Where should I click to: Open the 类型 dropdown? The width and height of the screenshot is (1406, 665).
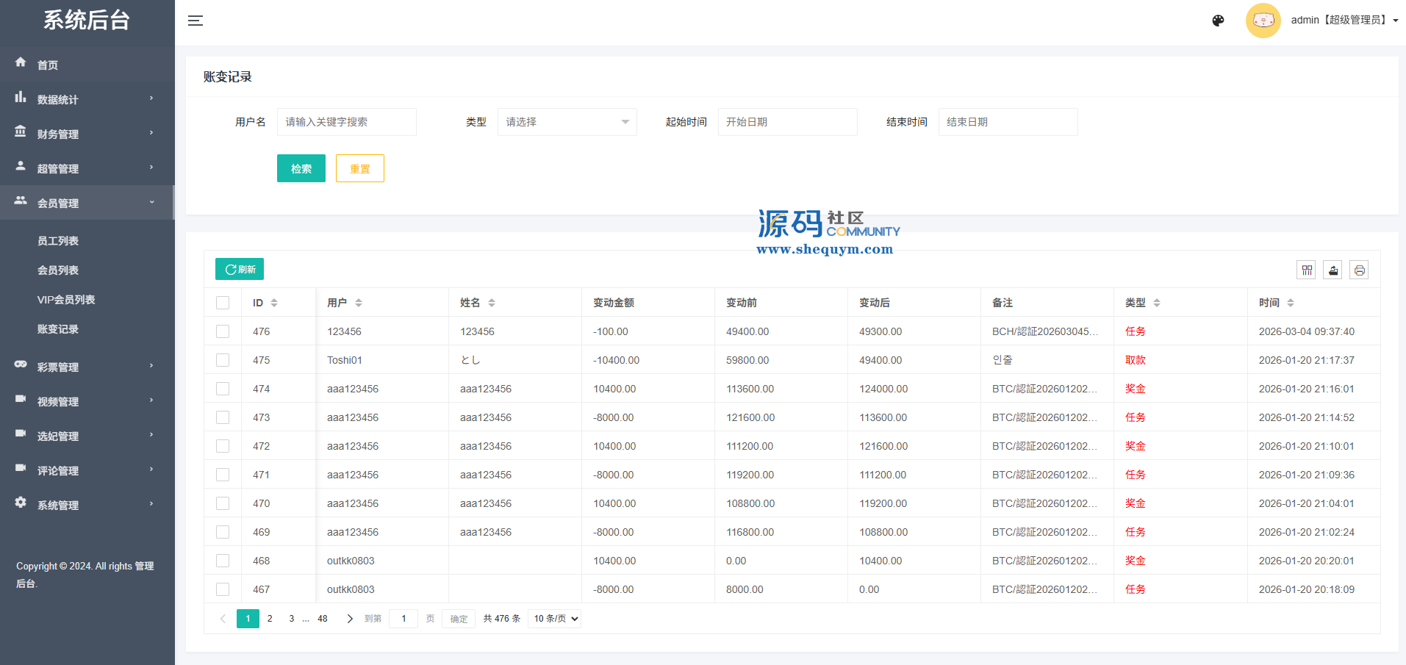(567, 122)
